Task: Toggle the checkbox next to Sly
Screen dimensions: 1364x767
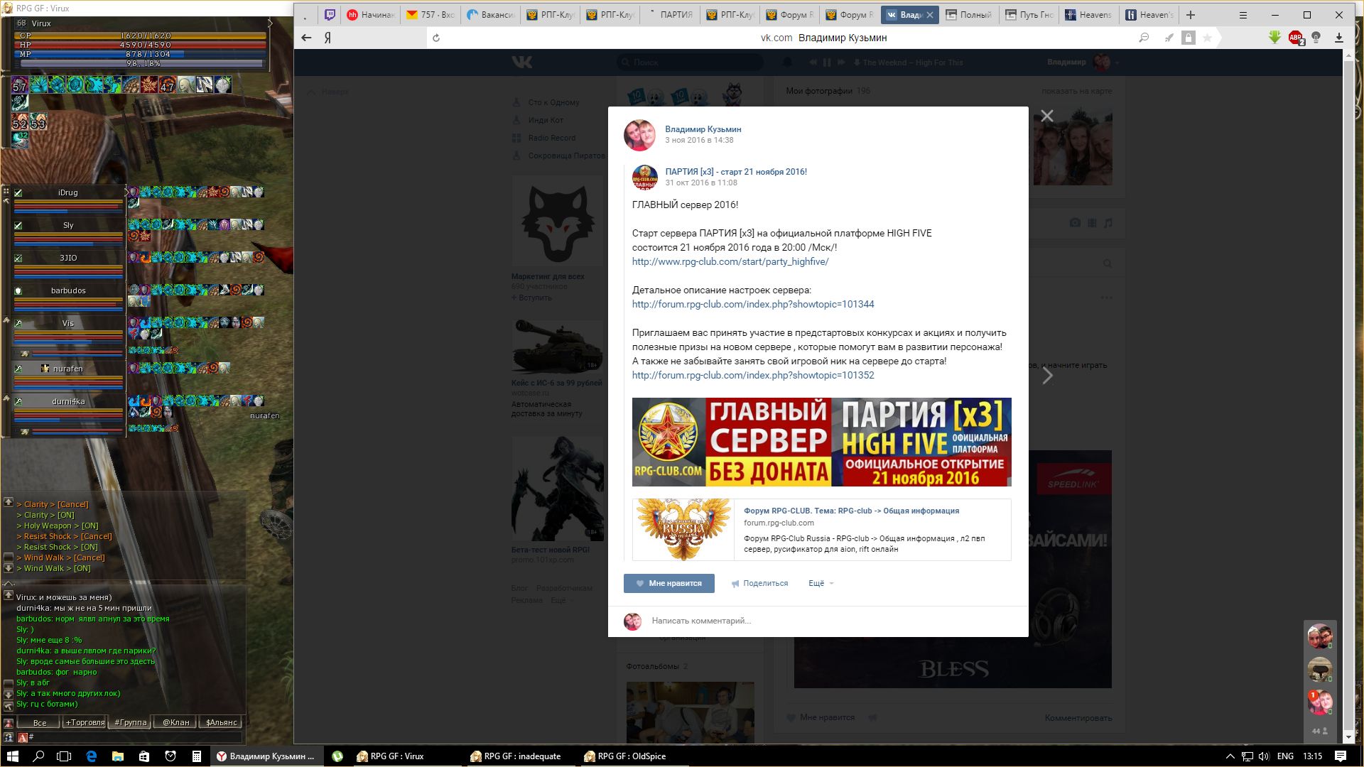Action: [18, 225]
